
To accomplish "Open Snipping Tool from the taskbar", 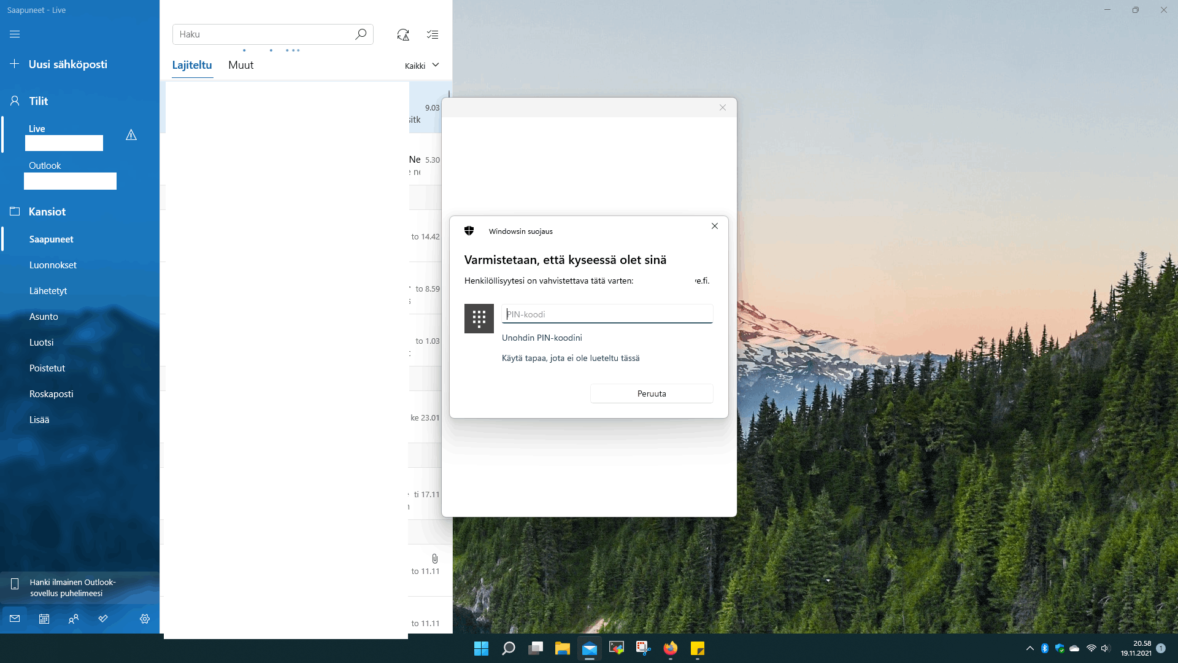I will pos(644,648).
